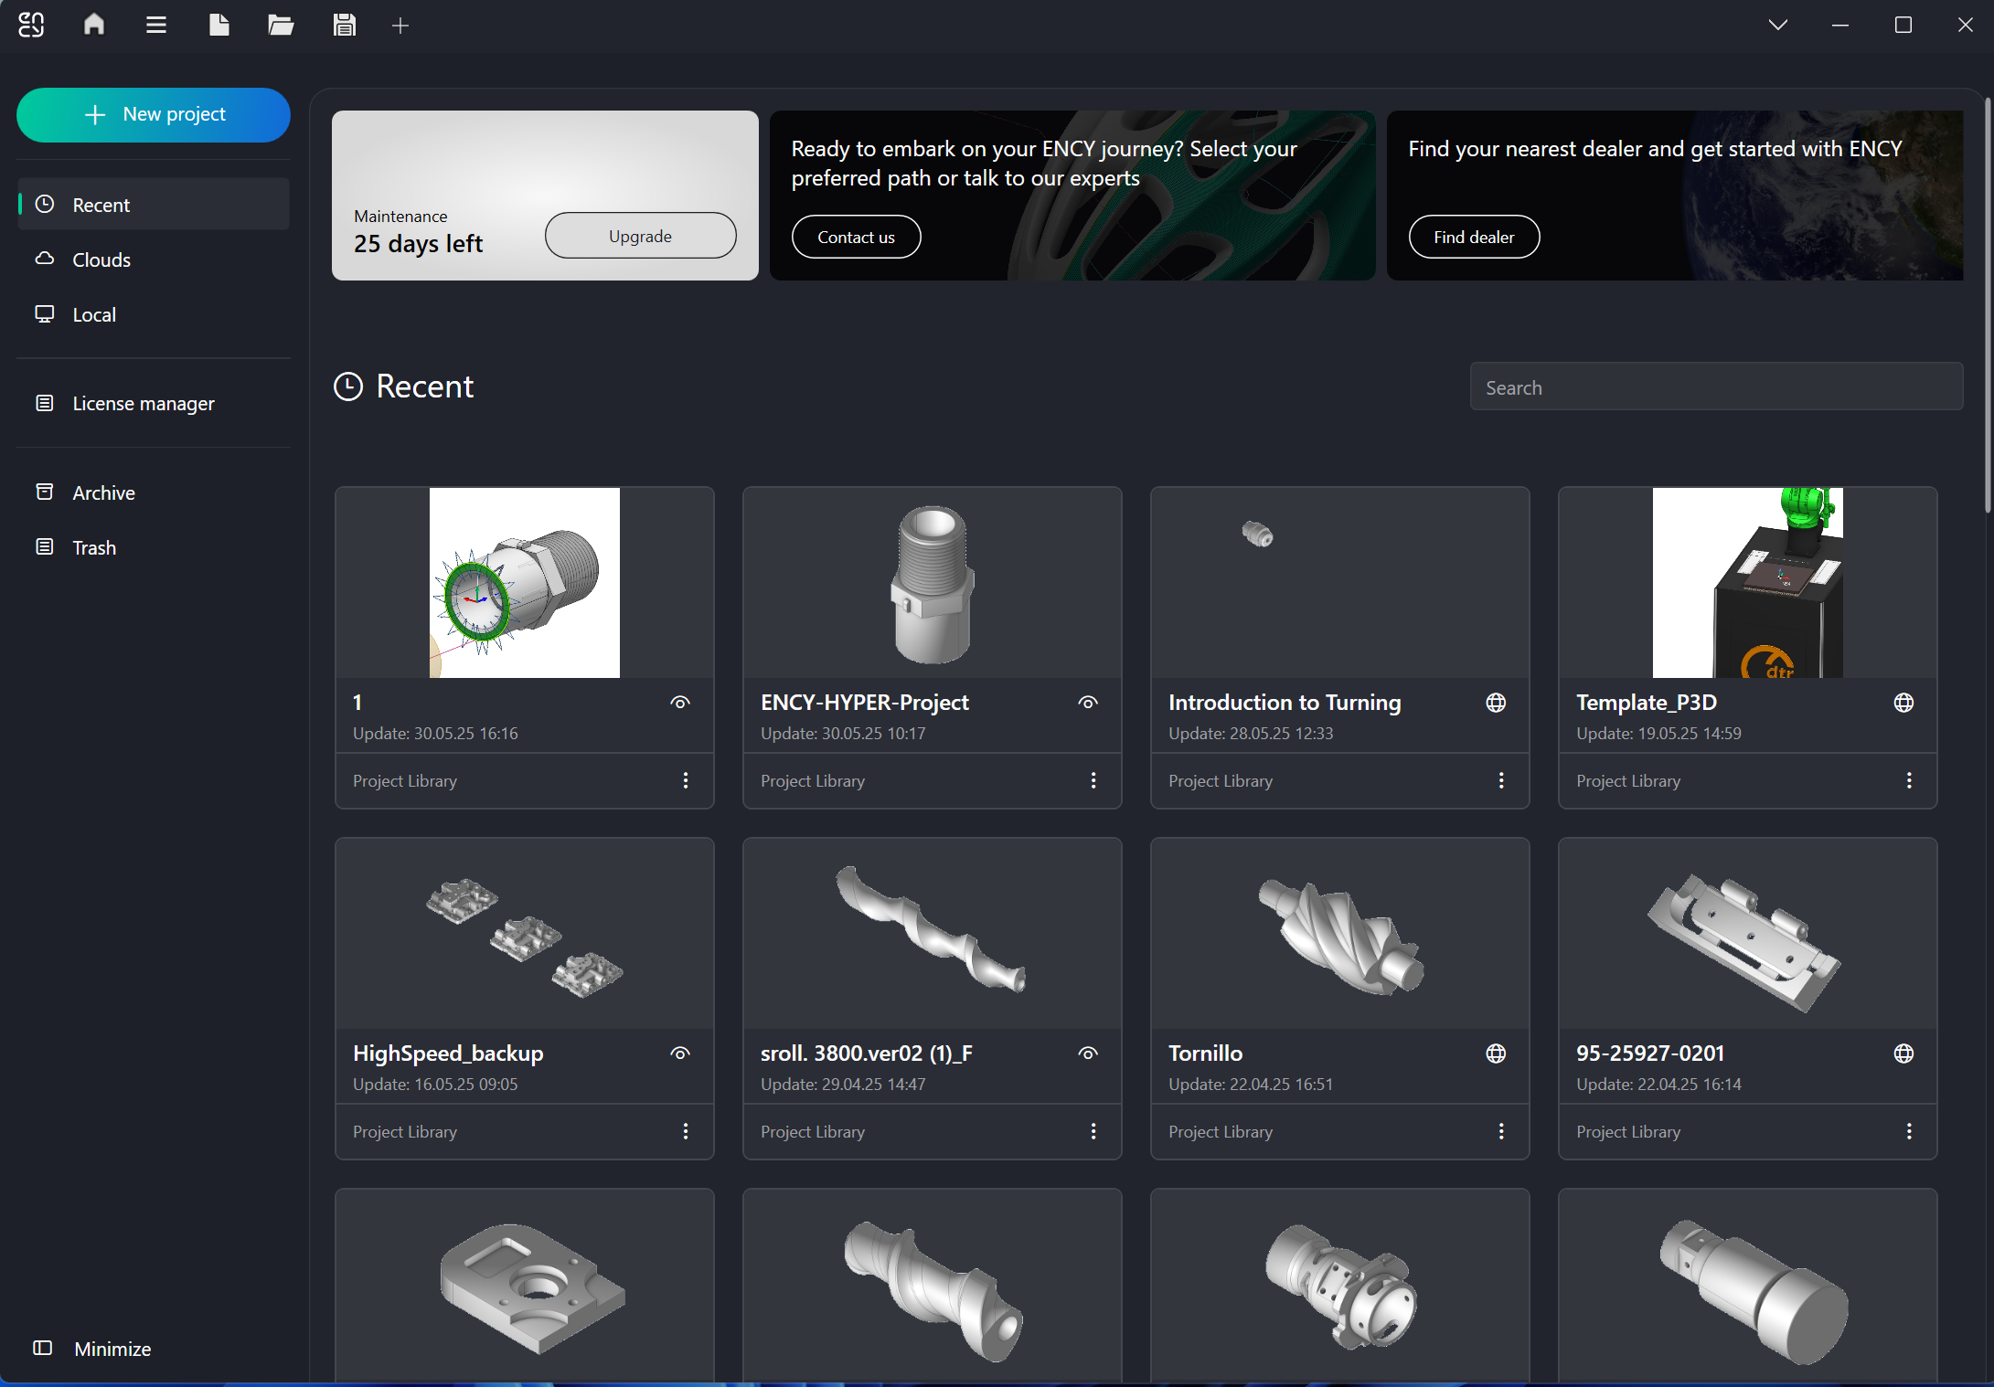Screen dimensions: 1994x1387
Task: Click the plus new tab icon
Action: point(400,26)
